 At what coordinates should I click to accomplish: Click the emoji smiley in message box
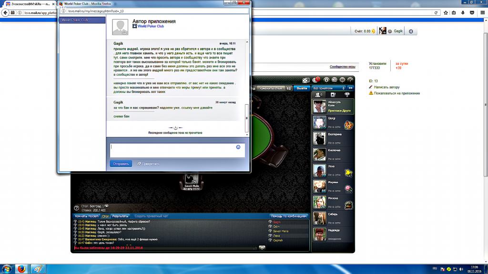(238, 147)
